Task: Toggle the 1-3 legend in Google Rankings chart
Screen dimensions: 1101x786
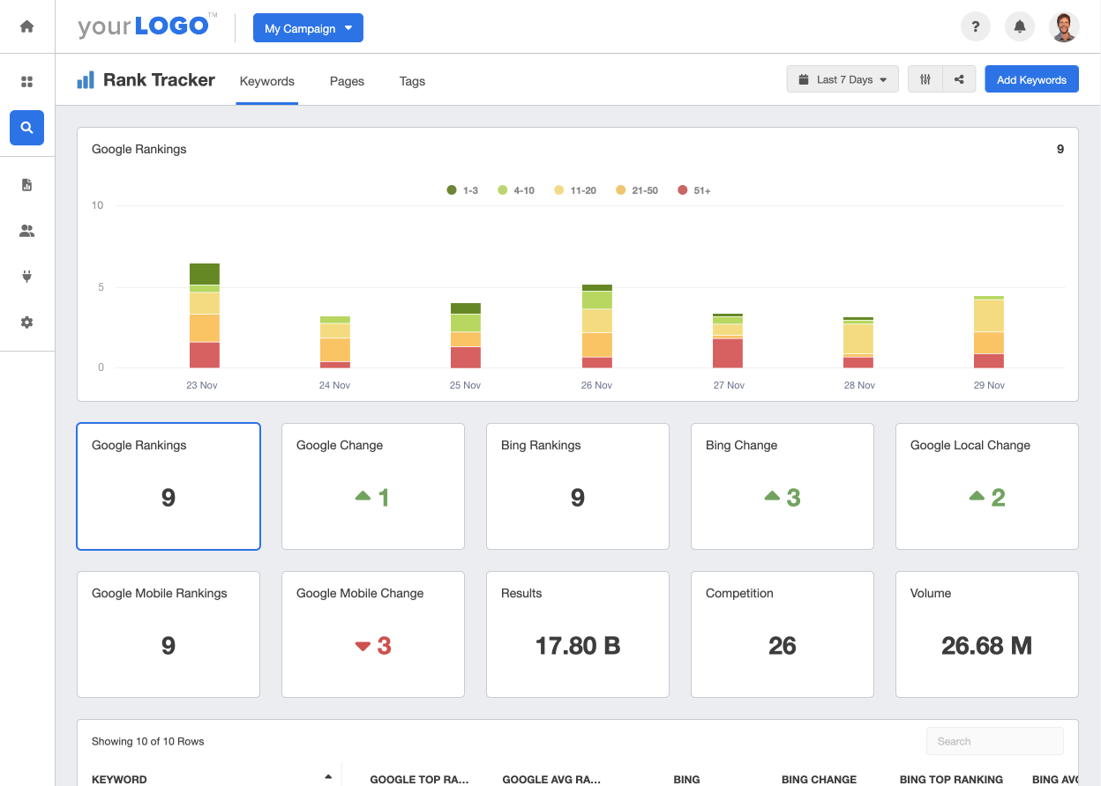Action: point(462,189)
